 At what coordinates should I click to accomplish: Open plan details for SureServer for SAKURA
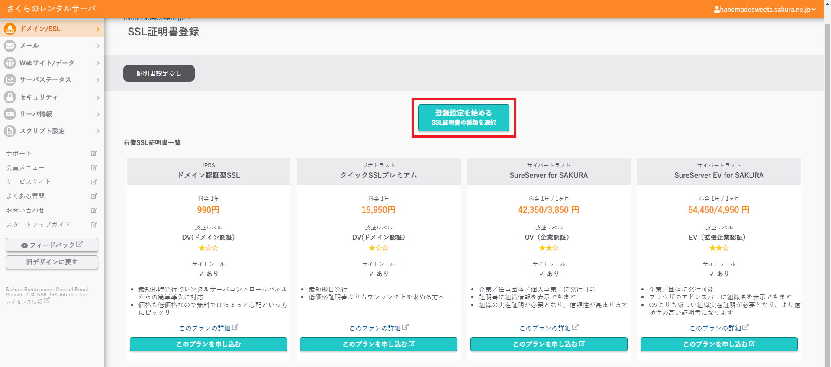[549, 328]
